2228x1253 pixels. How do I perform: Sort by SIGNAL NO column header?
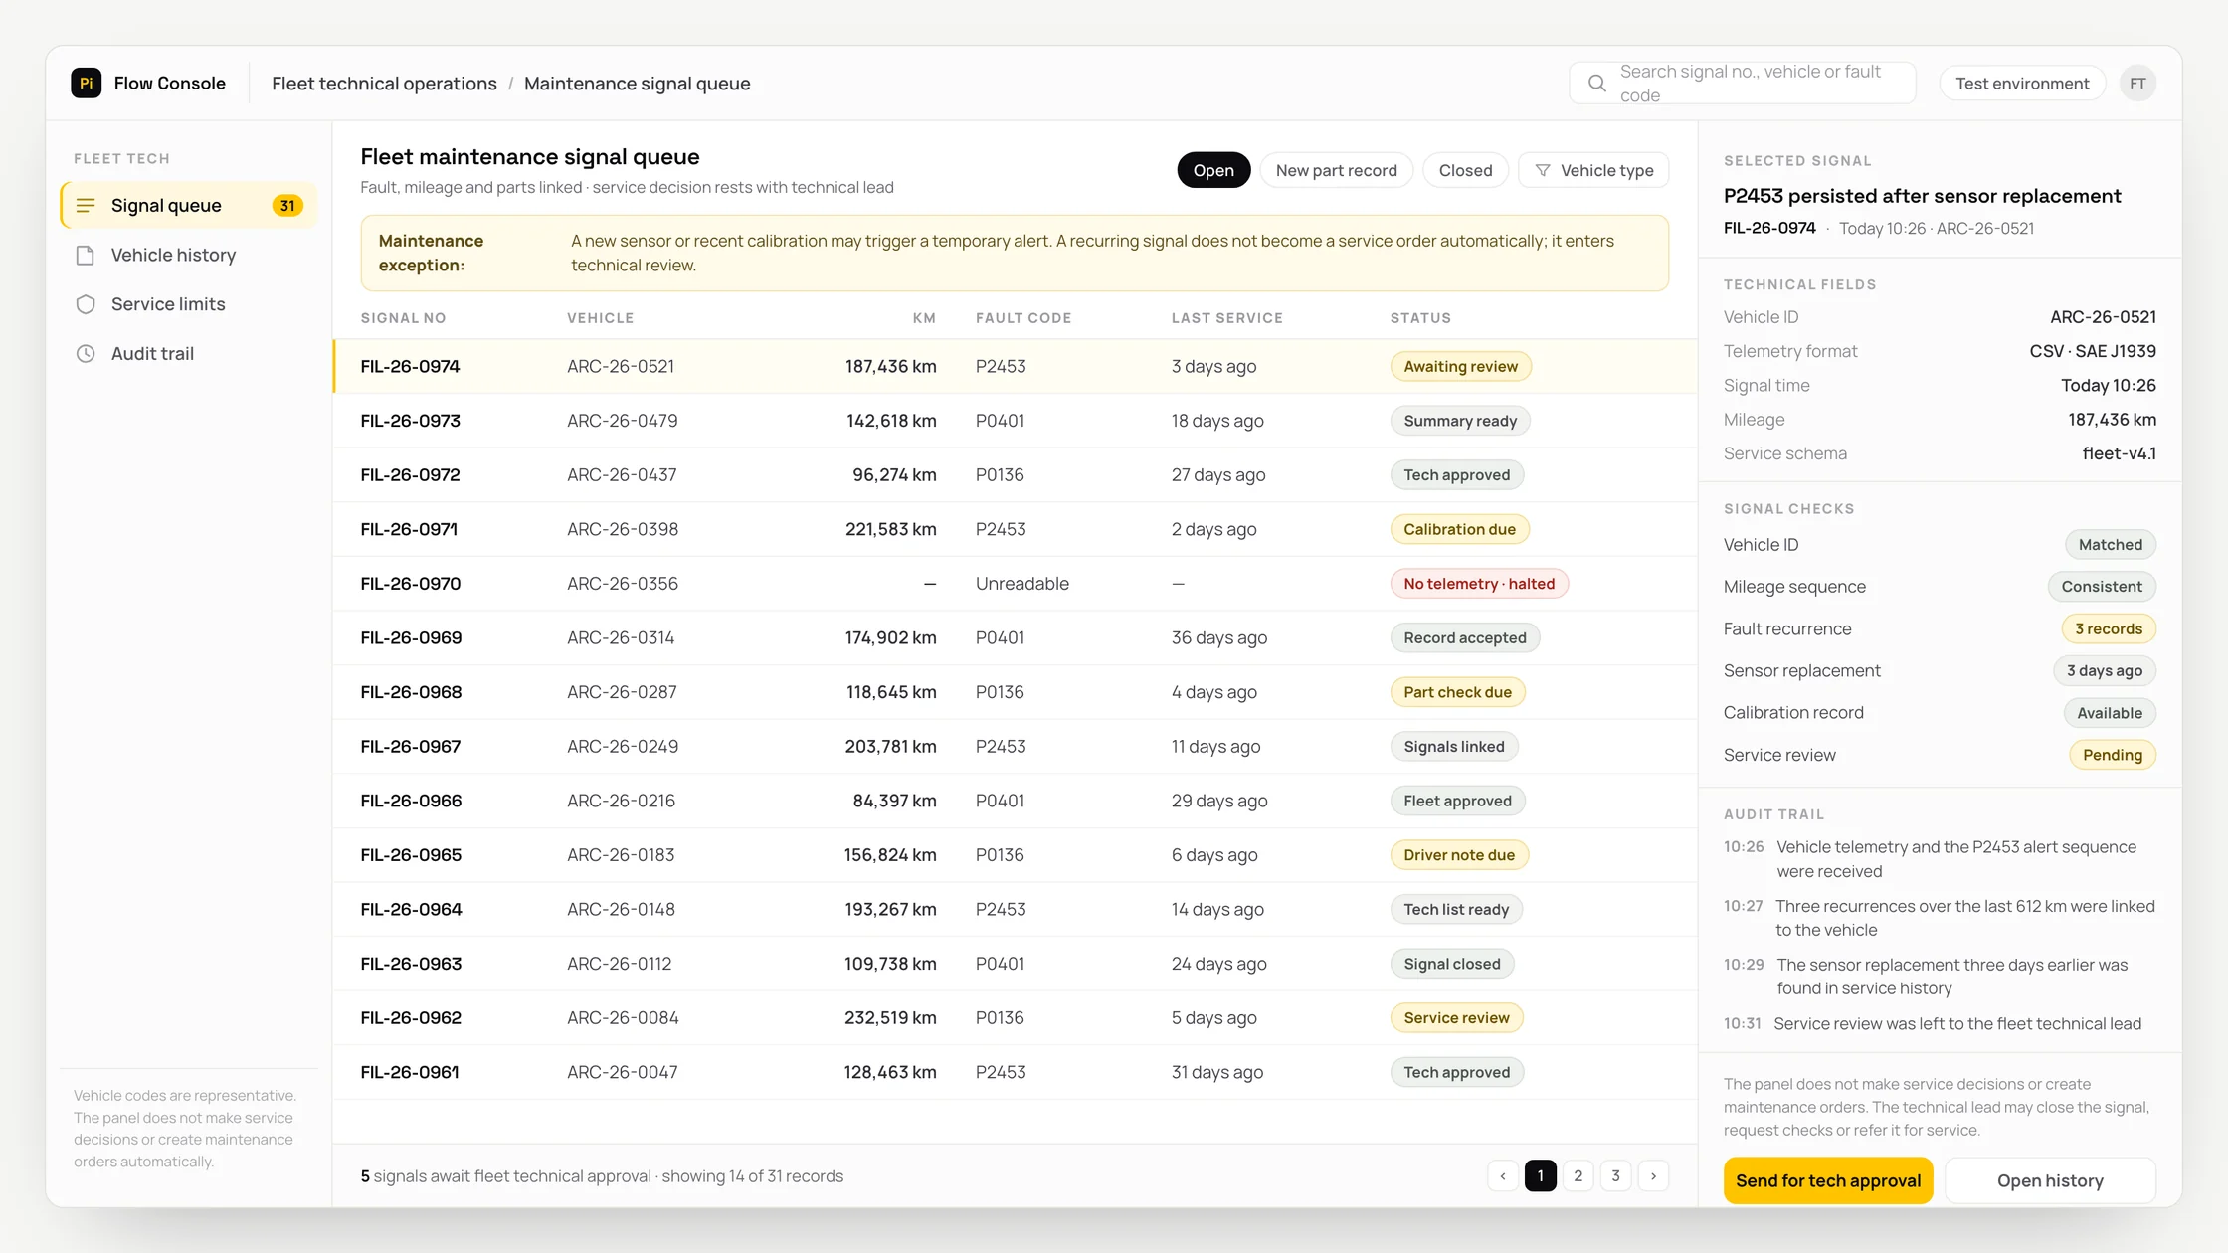coord(403,318)
